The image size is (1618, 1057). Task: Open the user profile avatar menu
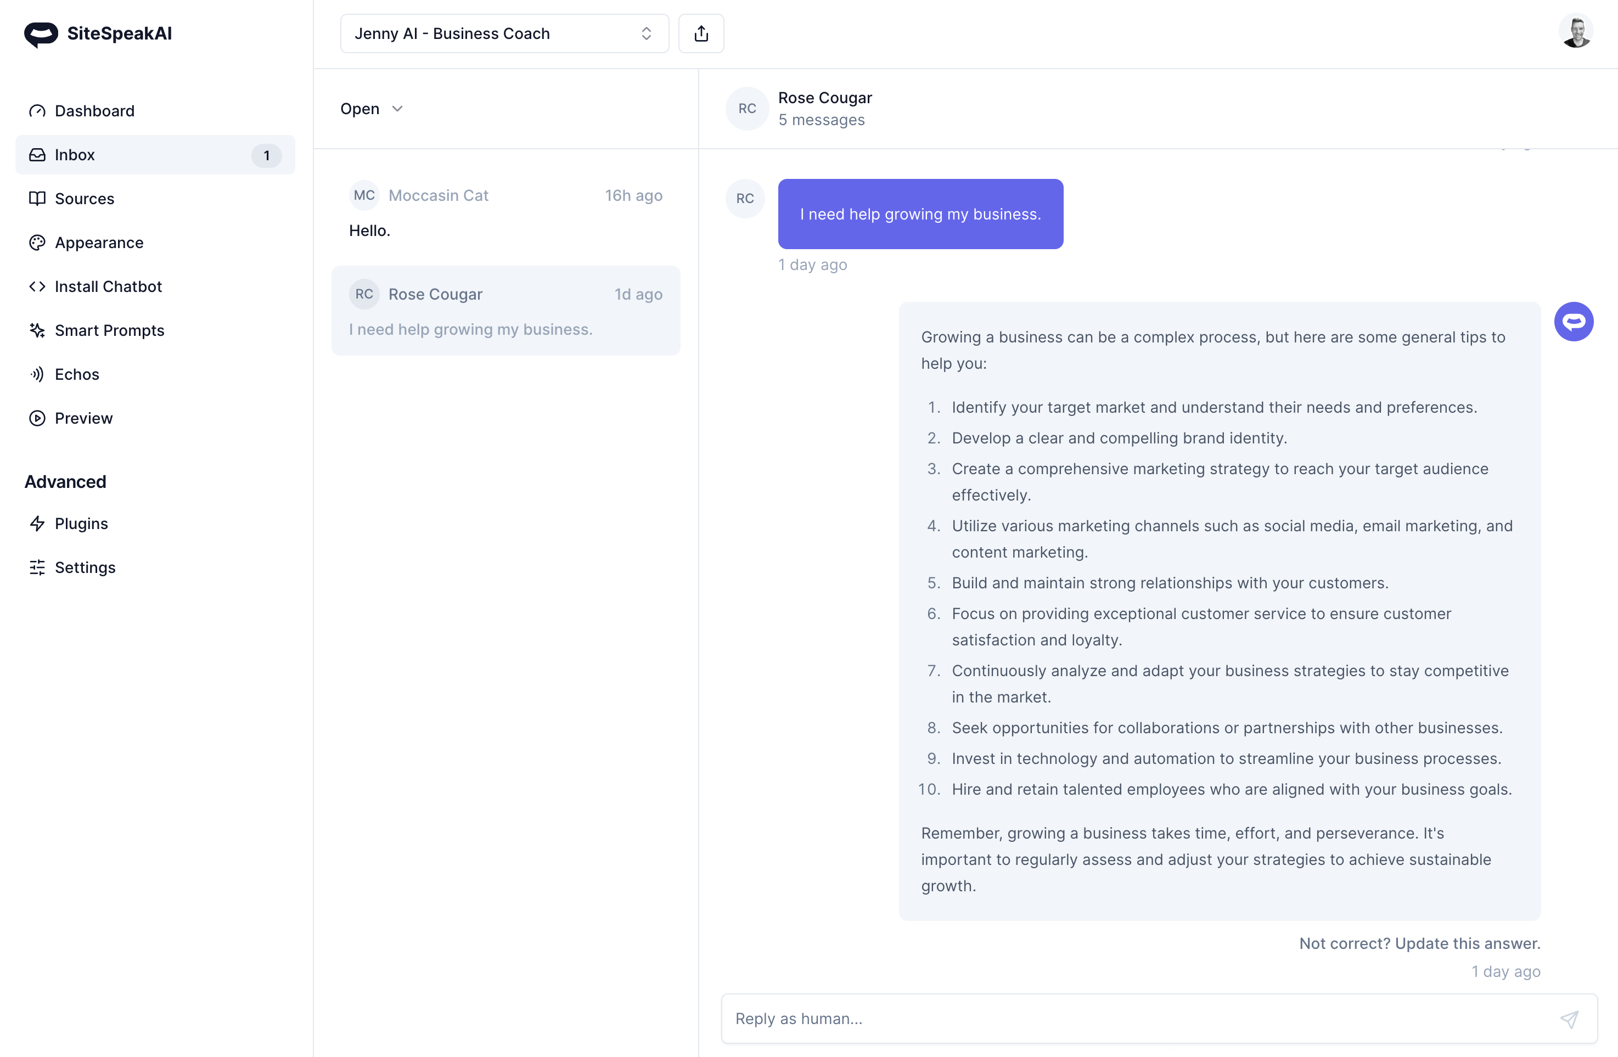coord(1575,32)
